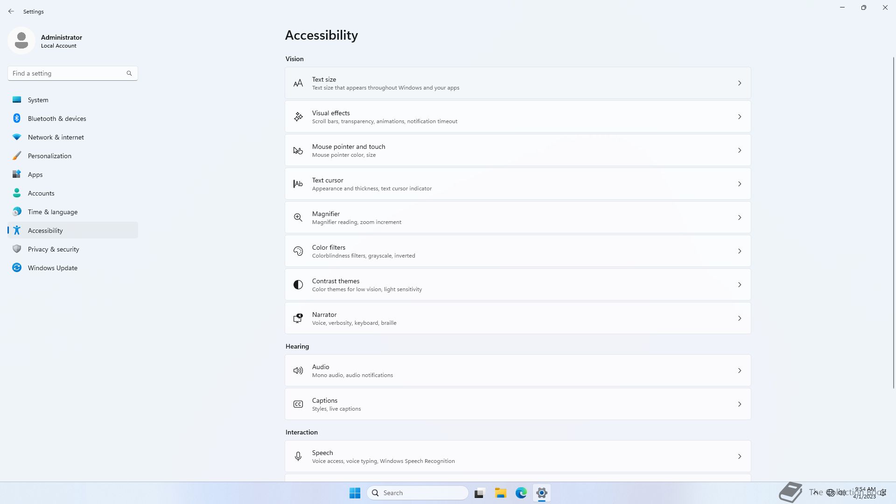Screen dimensions: 896x504
Task: Launch Microsoft Edge from the taskbar
Action: (521, 493)
